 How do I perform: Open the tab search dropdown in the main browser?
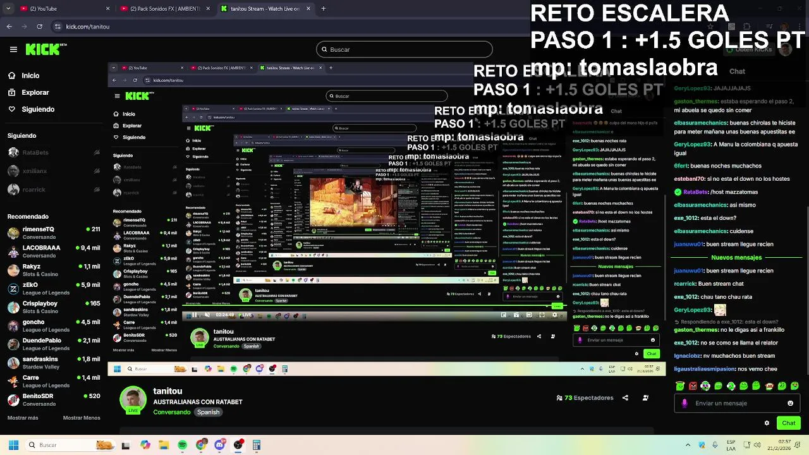click(8, 9)
